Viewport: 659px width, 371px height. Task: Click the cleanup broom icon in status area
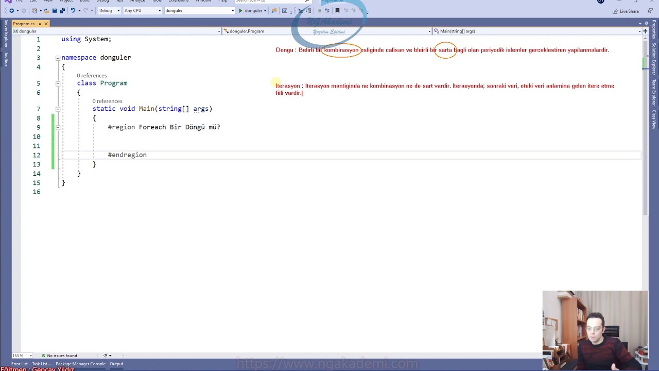coord(105,356)
